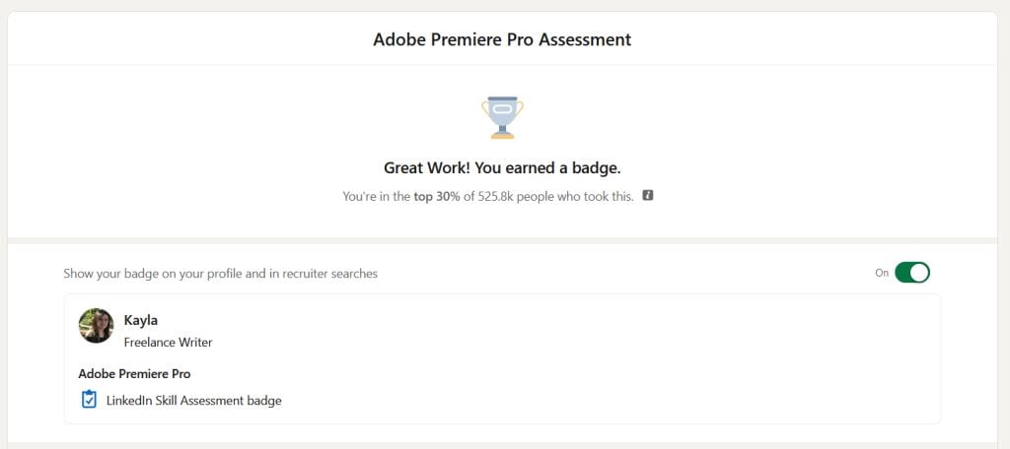Click the trophy icon
1010x449 pixels.
(502, 117)
